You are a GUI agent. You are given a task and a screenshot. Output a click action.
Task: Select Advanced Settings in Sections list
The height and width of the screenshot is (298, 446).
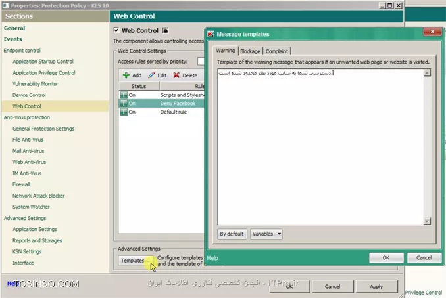pos(25,218)
